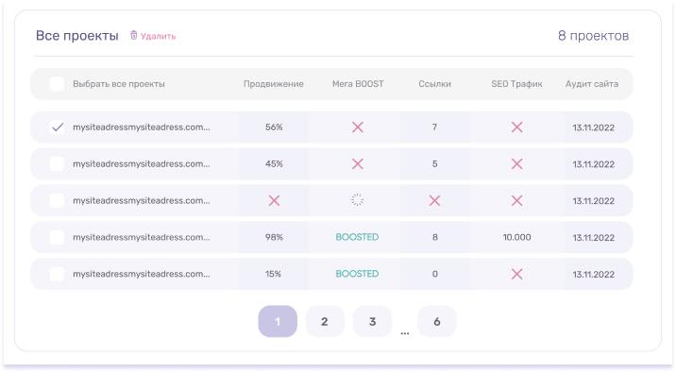
Task: Tick the checkbox in the 45% row
Action: [x=57, y=163]
